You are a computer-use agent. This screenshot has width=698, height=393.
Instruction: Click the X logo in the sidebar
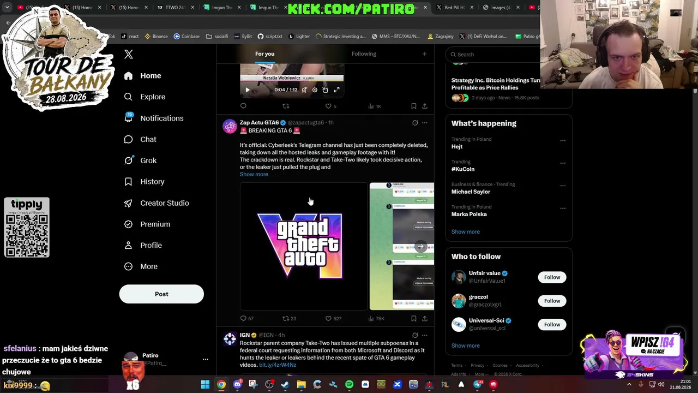coord(129,54)
